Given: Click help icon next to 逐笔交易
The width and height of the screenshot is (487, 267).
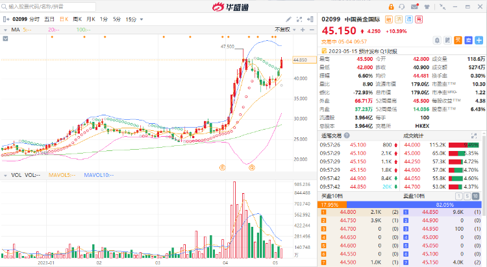Looking at the screenshot, I should pos(347,135).
